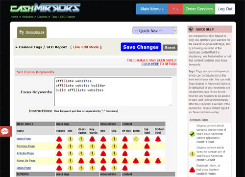Click the Index Page robots red warning icon
Screen dimensions: 245x177
[59, 139]
